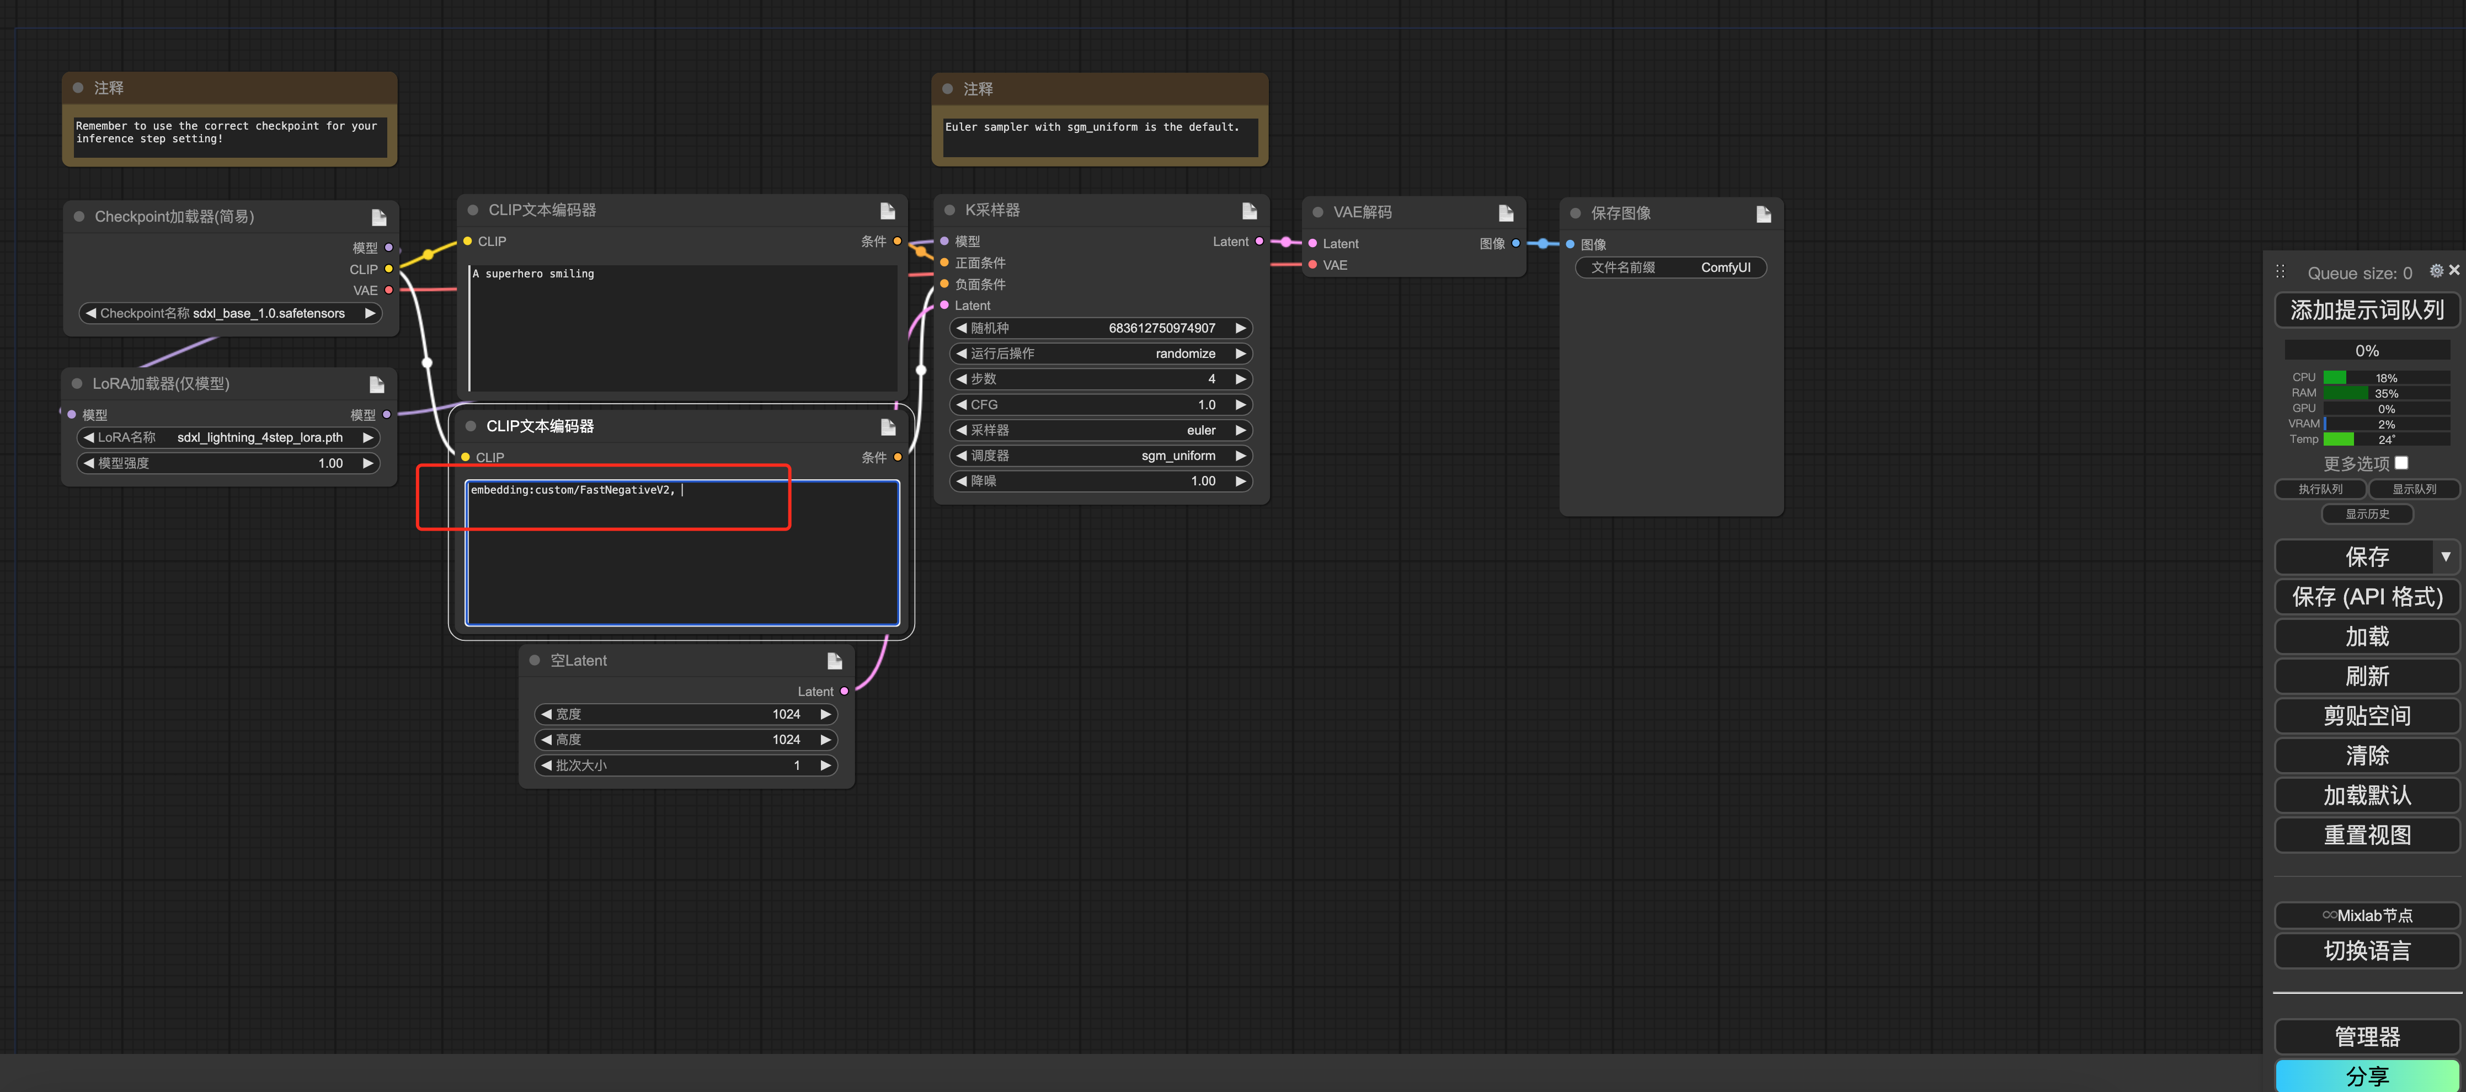Open LoRA名称 sdxl_lightning_4step_lora selector
The height and width of the screenshot is (1092, 2466).
coord(229,438)
